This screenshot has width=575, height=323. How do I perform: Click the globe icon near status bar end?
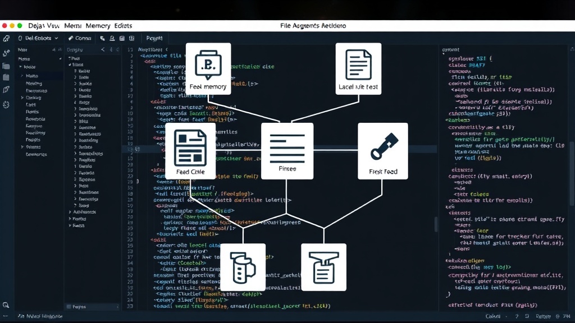point(558,316)
